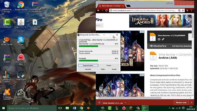Viewport: 197px width, 111px height.
Task: Click the Chrome address bar URL
Action: pos(144,10)
